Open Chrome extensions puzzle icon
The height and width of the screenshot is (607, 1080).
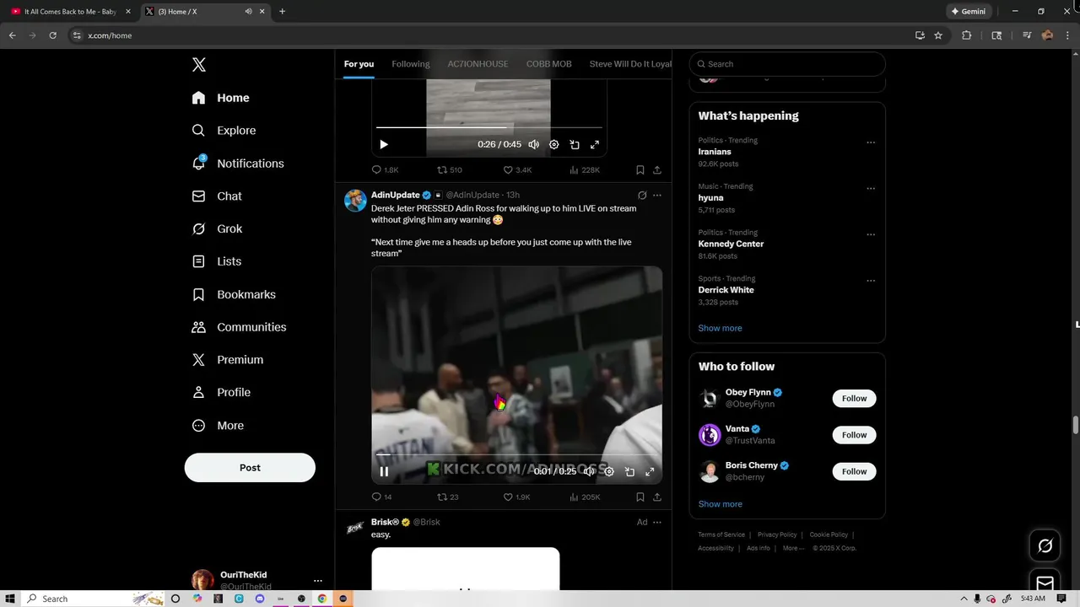click(967, 35)
